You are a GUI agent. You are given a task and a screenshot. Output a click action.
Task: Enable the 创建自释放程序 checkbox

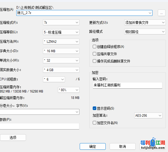point(95,47)
